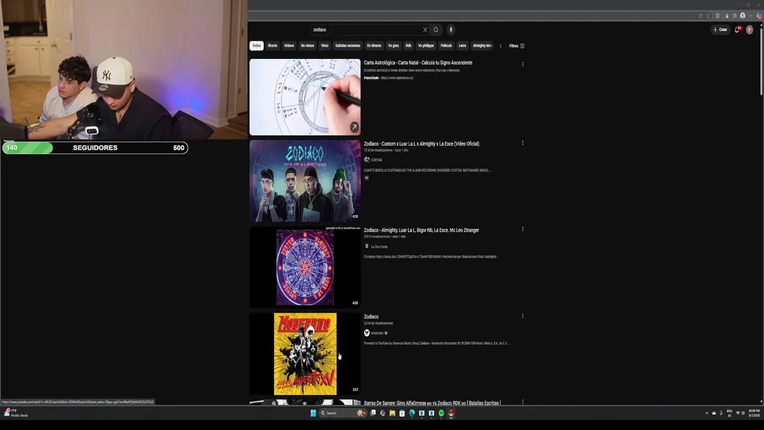The width and height of the screenshot is (764, 430).
Task: Select the Película filter chip
Action: [x=446, y=45]
